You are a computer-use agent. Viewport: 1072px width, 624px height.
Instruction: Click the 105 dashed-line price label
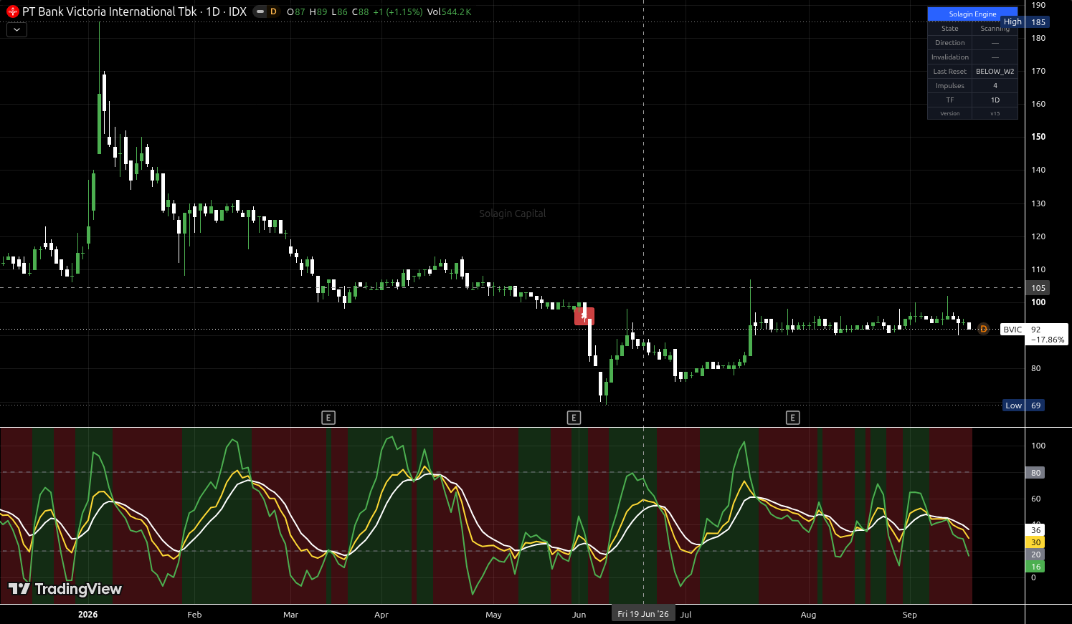[1038, 288]
